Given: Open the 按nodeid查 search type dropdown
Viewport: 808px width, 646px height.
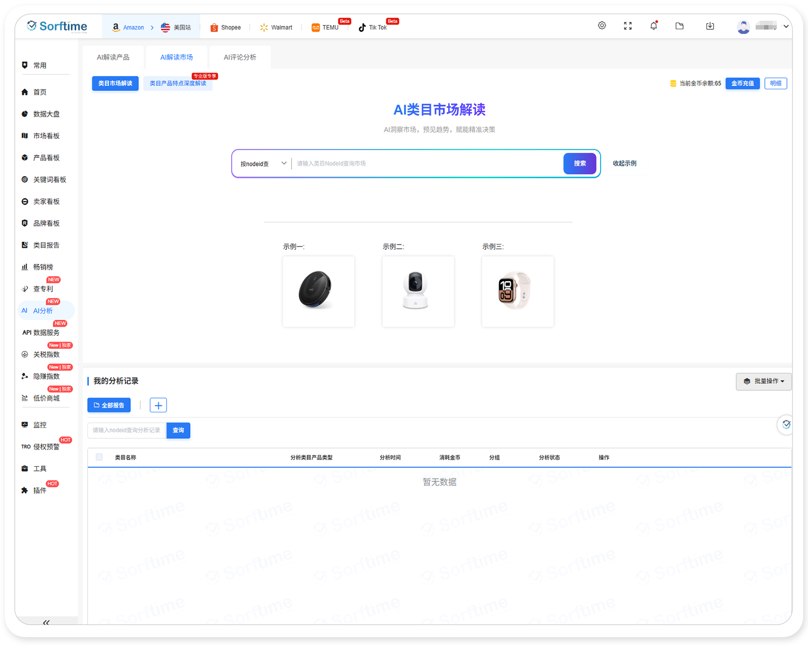Looking at the screenshot, I should [x=263, y=163].
